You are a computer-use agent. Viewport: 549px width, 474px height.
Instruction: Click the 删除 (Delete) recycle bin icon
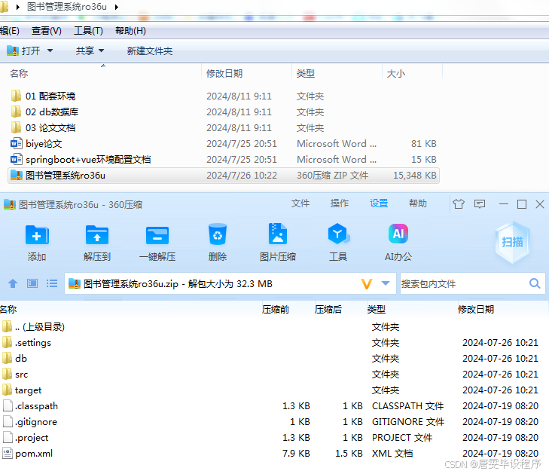click(218, 234)
